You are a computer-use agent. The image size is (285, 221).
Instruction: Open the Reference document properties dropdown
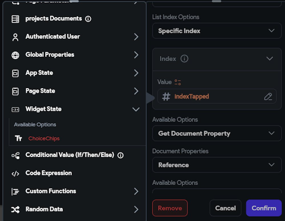(217, 165)
